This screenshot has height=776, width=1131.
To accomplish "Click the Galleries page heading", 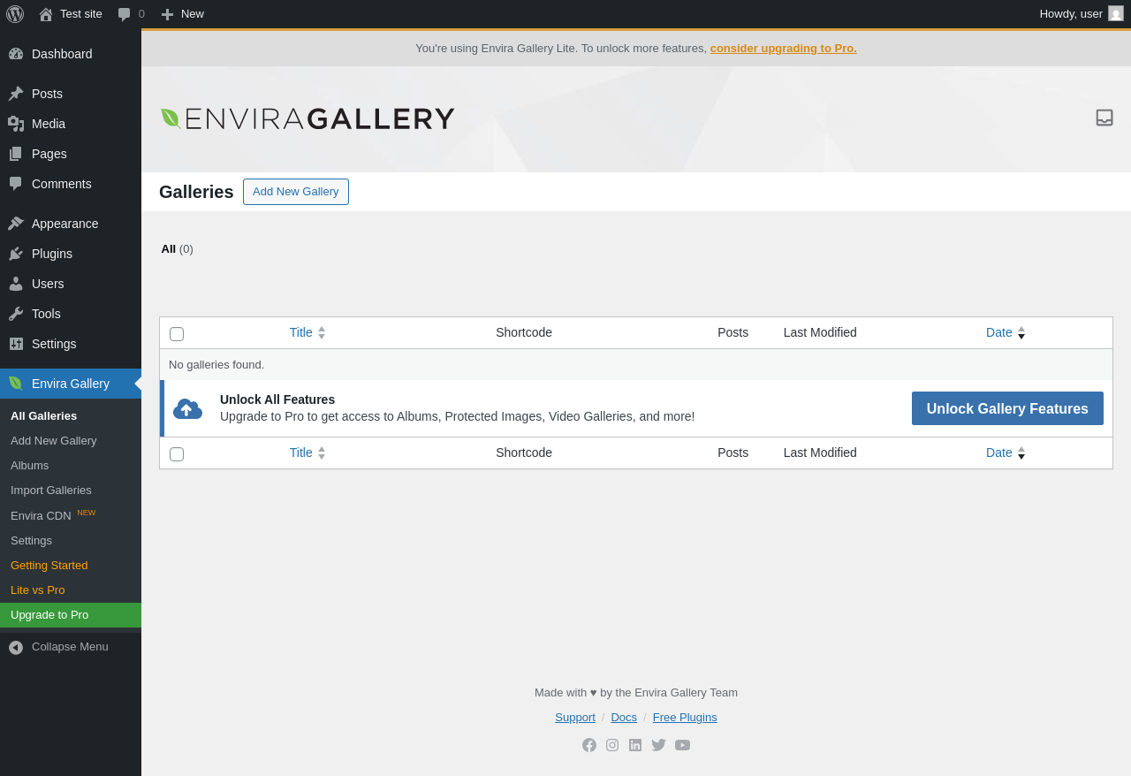I will tap(196, 192).
